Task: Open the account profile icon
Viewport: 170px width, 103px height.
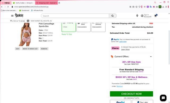Action: [x=142, y=16]
